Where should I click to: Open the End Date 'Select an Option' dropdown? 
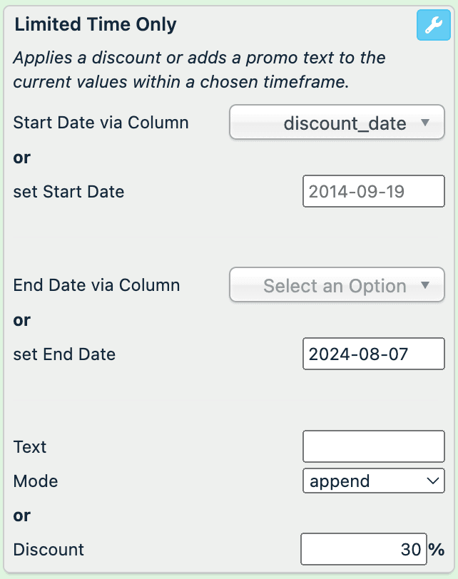337,286
